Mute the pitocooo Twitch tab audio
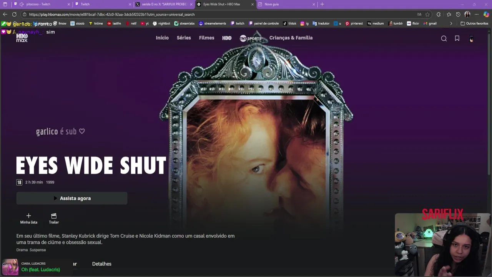Viewport: 492px width, 277px height. coord(22,4)
